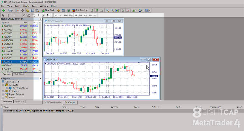The height and width of the screenshot is (131, 244).
Task: Collapse the Accounts tree node
Action: point(3,85)
